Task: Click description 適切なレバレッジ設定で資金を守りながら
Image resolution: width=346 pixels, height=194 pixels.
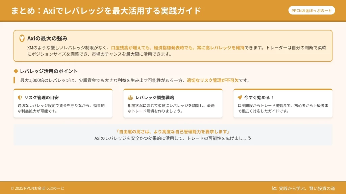Action: (61, 108)
